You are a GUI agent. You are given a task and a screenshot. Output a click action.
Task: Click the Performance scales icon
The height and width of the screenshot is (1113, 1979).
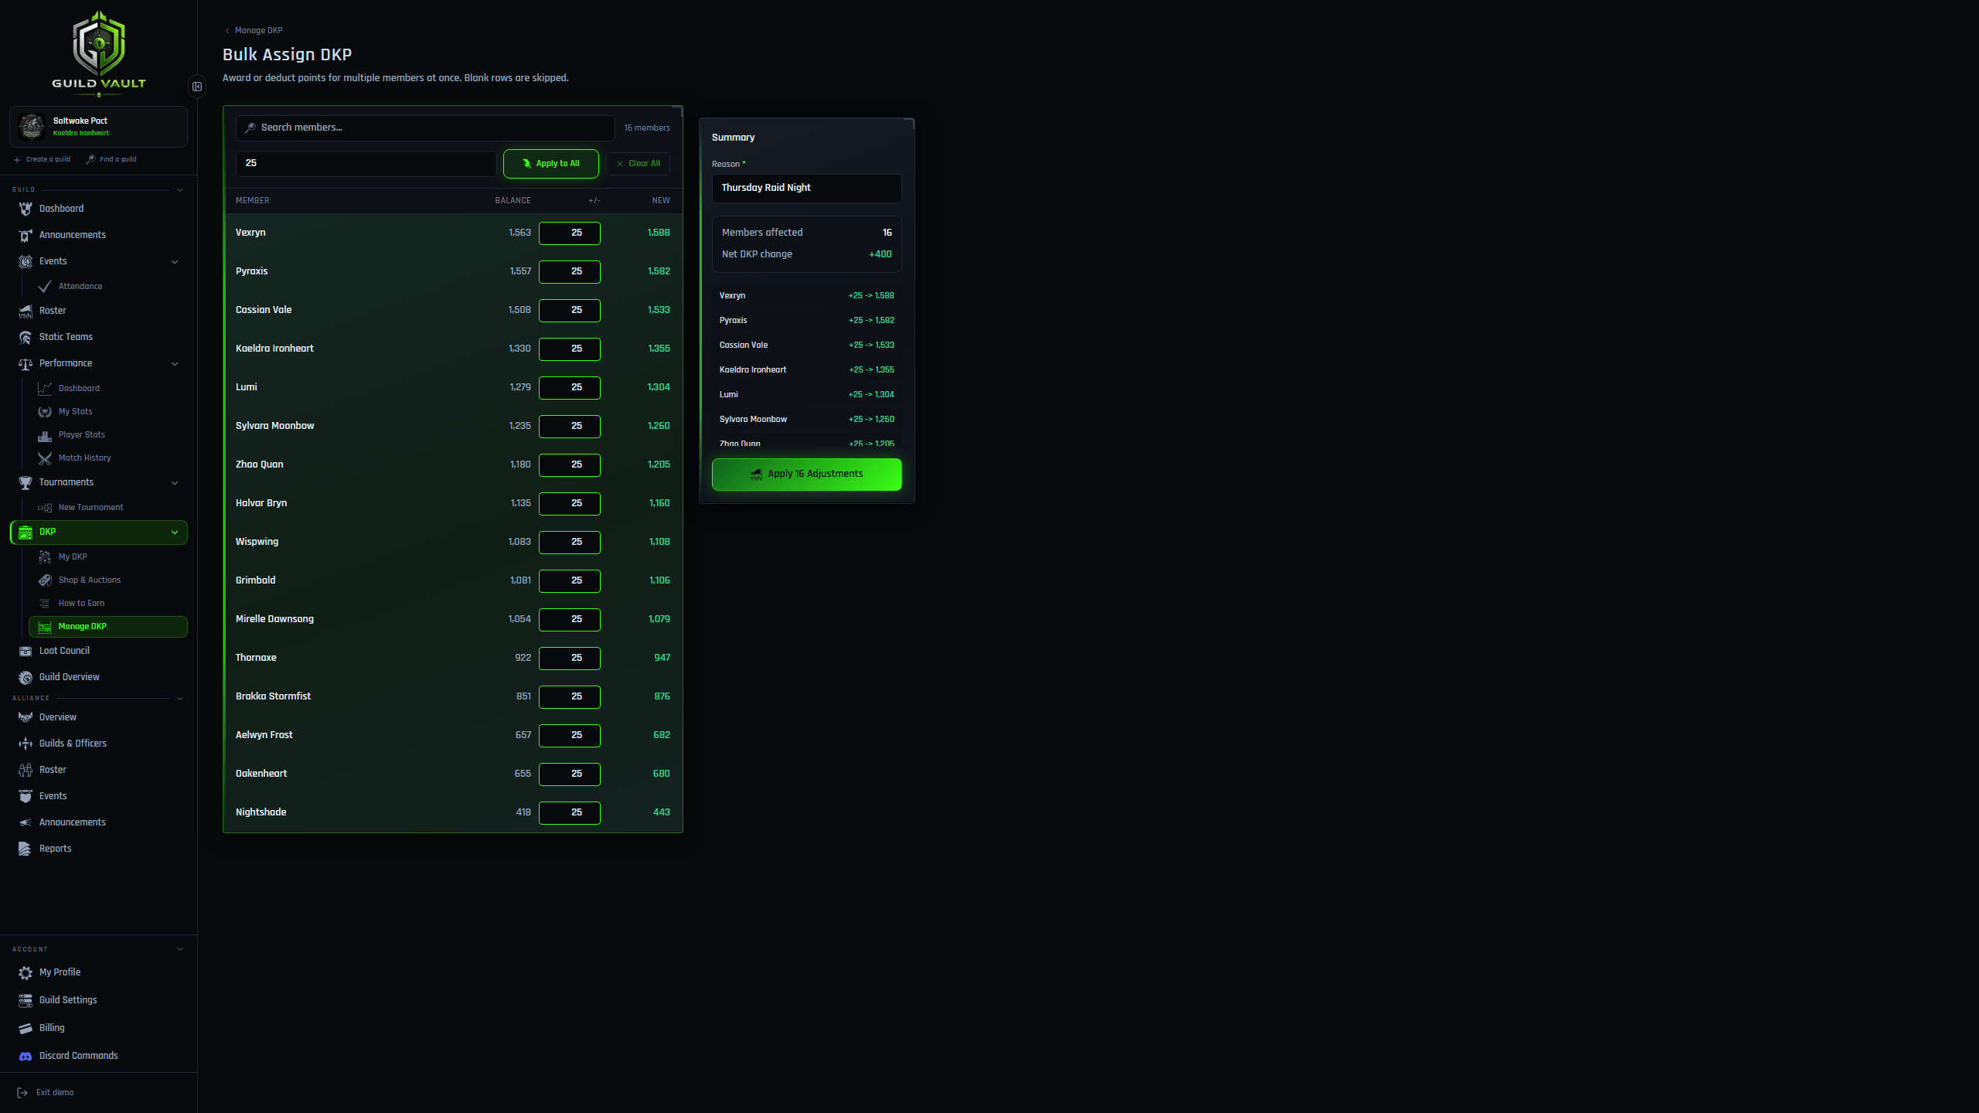[x=26, y=363]
